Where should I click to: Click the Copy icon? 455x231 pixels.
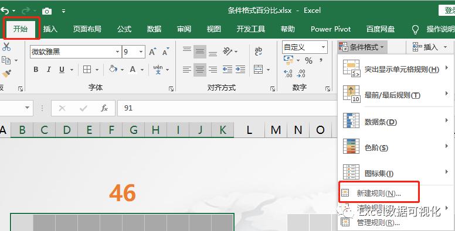point(6,60)
